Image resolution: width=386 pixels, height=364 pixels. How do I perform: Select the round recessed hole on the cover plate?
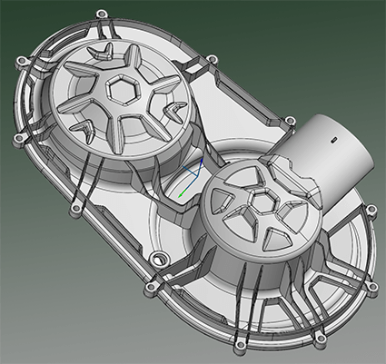pyautogui.click(x=159, y=259)
